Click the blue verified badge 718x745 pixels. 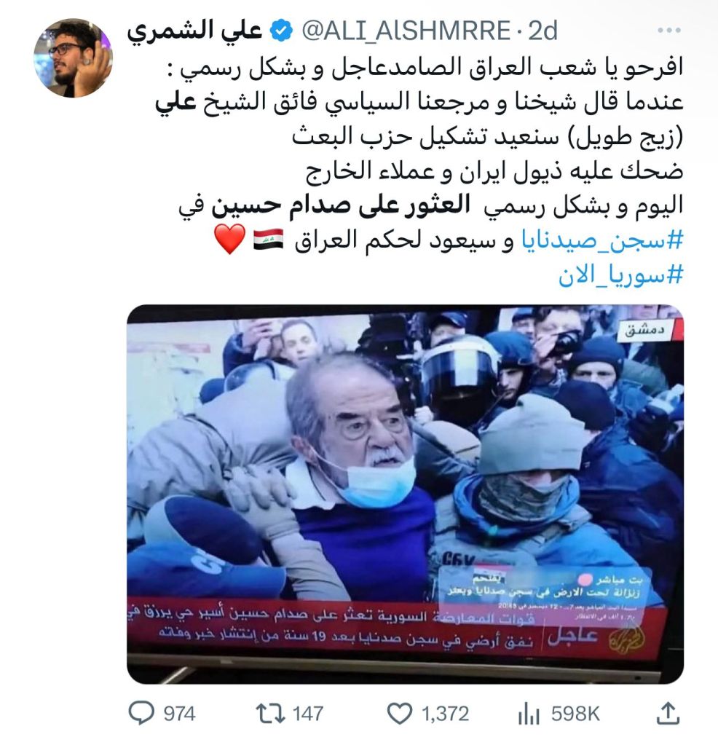[x=281, y=31]
